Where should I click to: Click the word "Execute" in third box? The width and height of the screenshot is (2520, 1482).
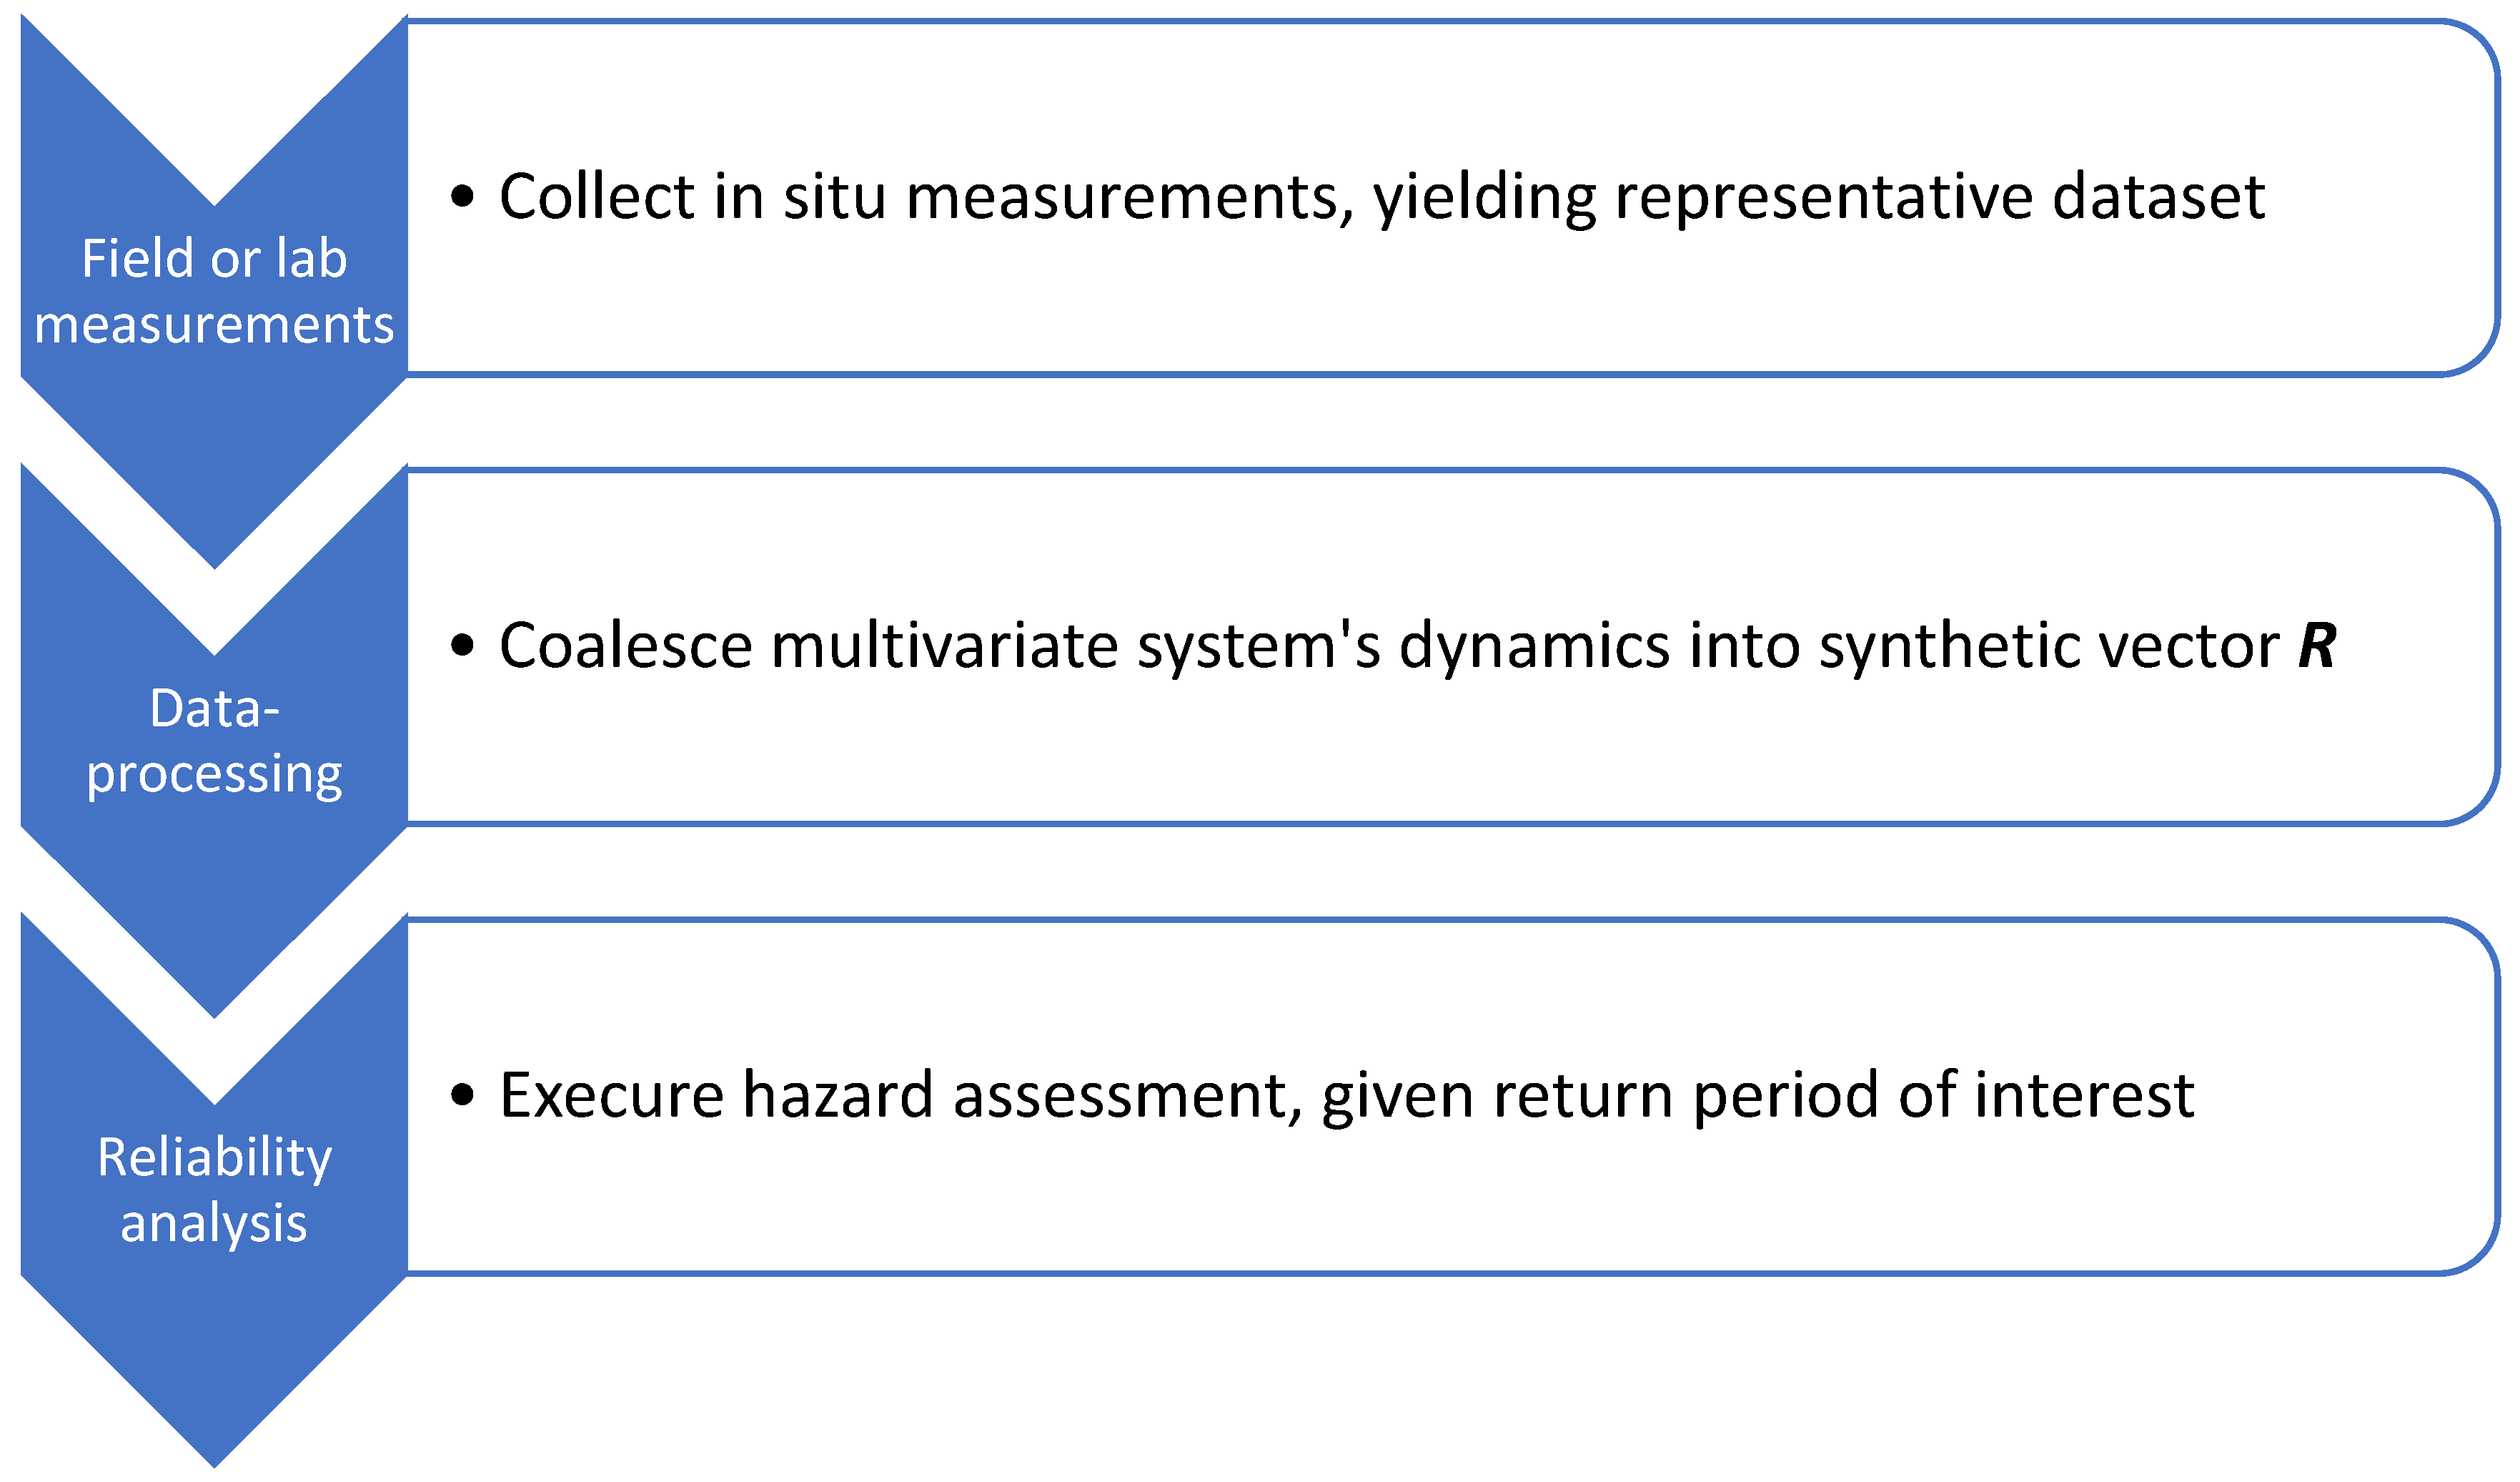tap(612, 1094)
